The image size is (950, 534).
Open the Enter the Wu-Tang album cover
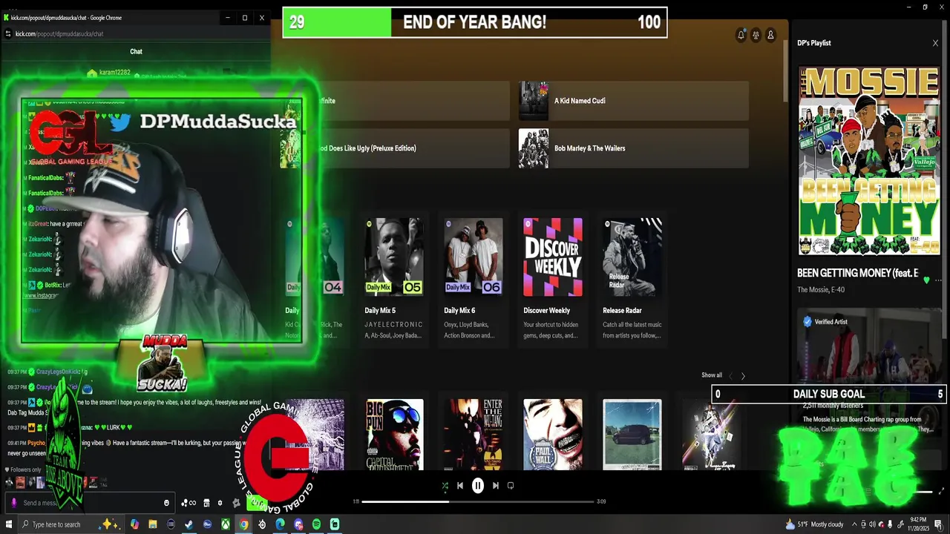pyautogui.click(x=474, y=435)
